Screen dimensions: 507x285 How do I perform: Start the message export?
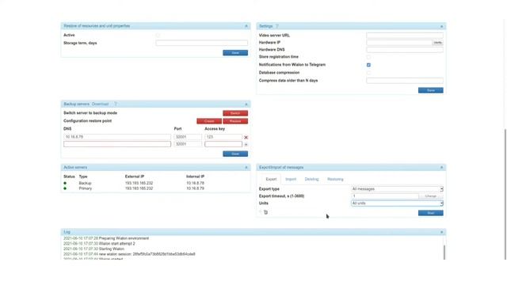click(x=431, y=213)
